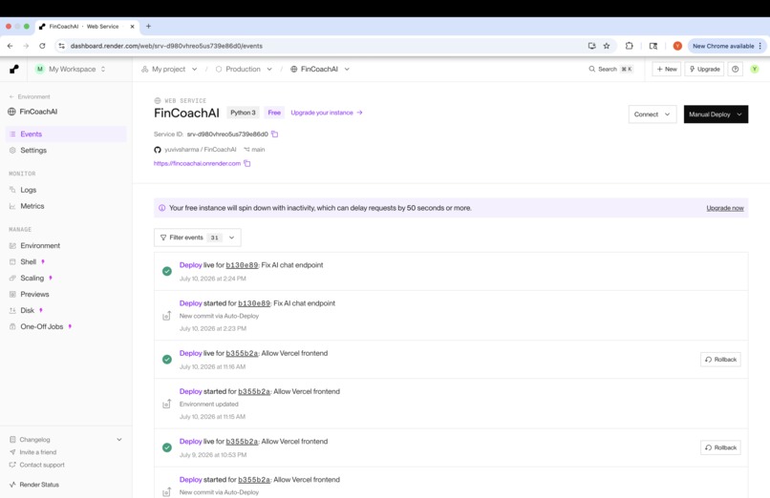Go back to Environment link
770x498 pixels.
(x=30, y=96)
